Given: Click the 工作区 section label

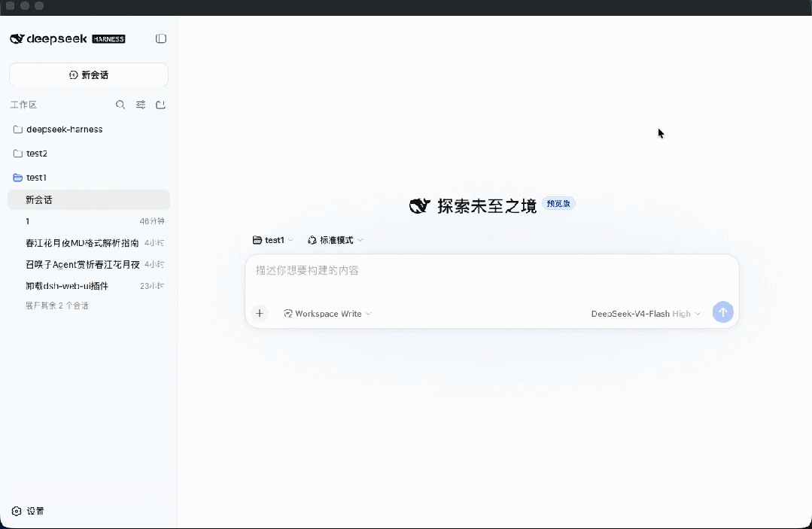Looking at the screenshot, I should point(23,105).
